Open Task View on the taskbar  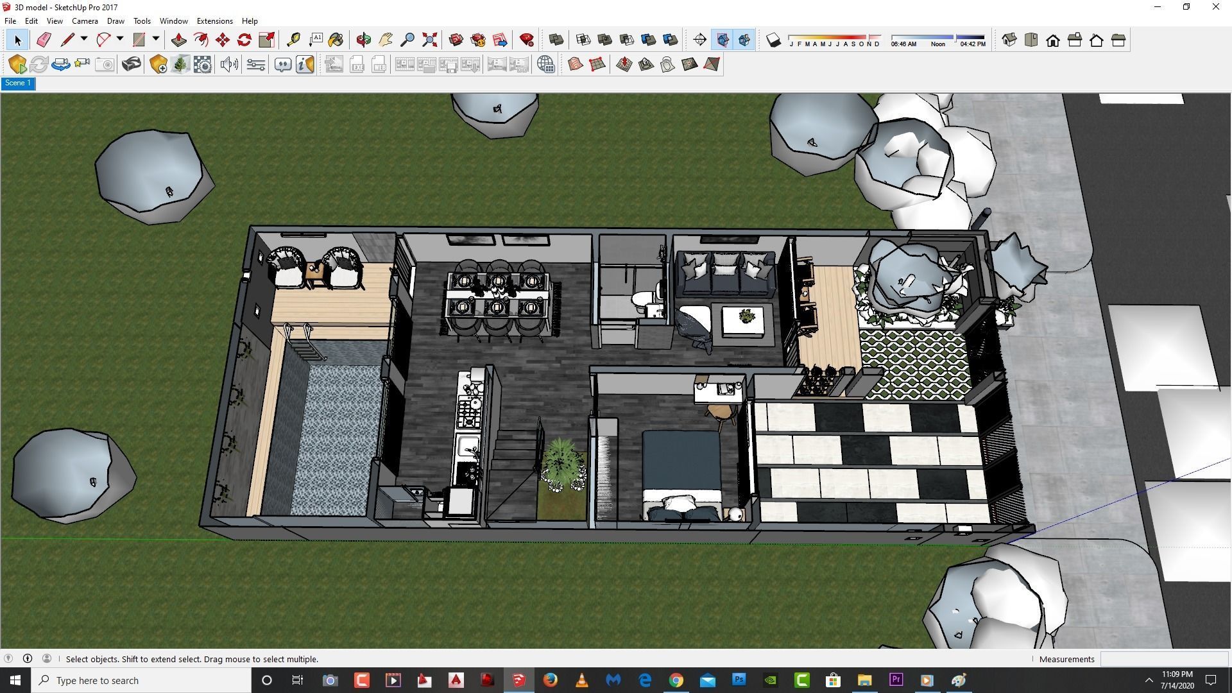click(297, 680)
